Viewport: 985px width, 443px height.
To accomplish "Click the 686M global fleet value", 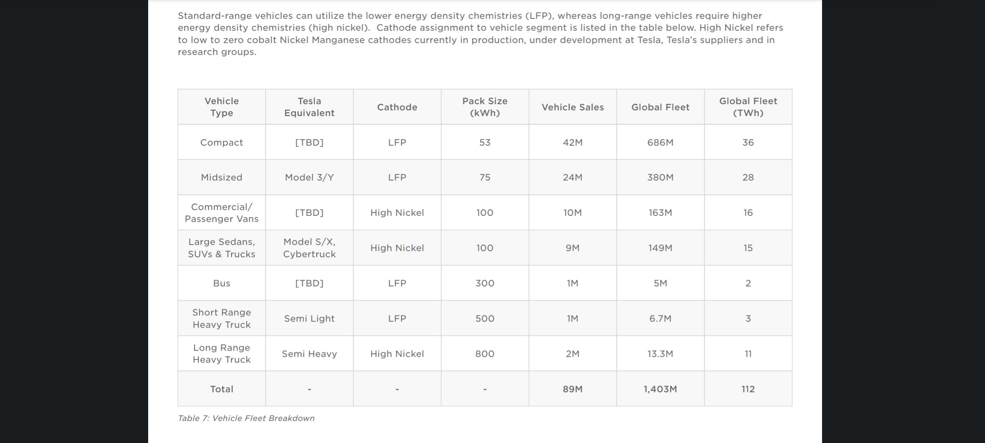I will pyautogui.click(x=660, y=142).
